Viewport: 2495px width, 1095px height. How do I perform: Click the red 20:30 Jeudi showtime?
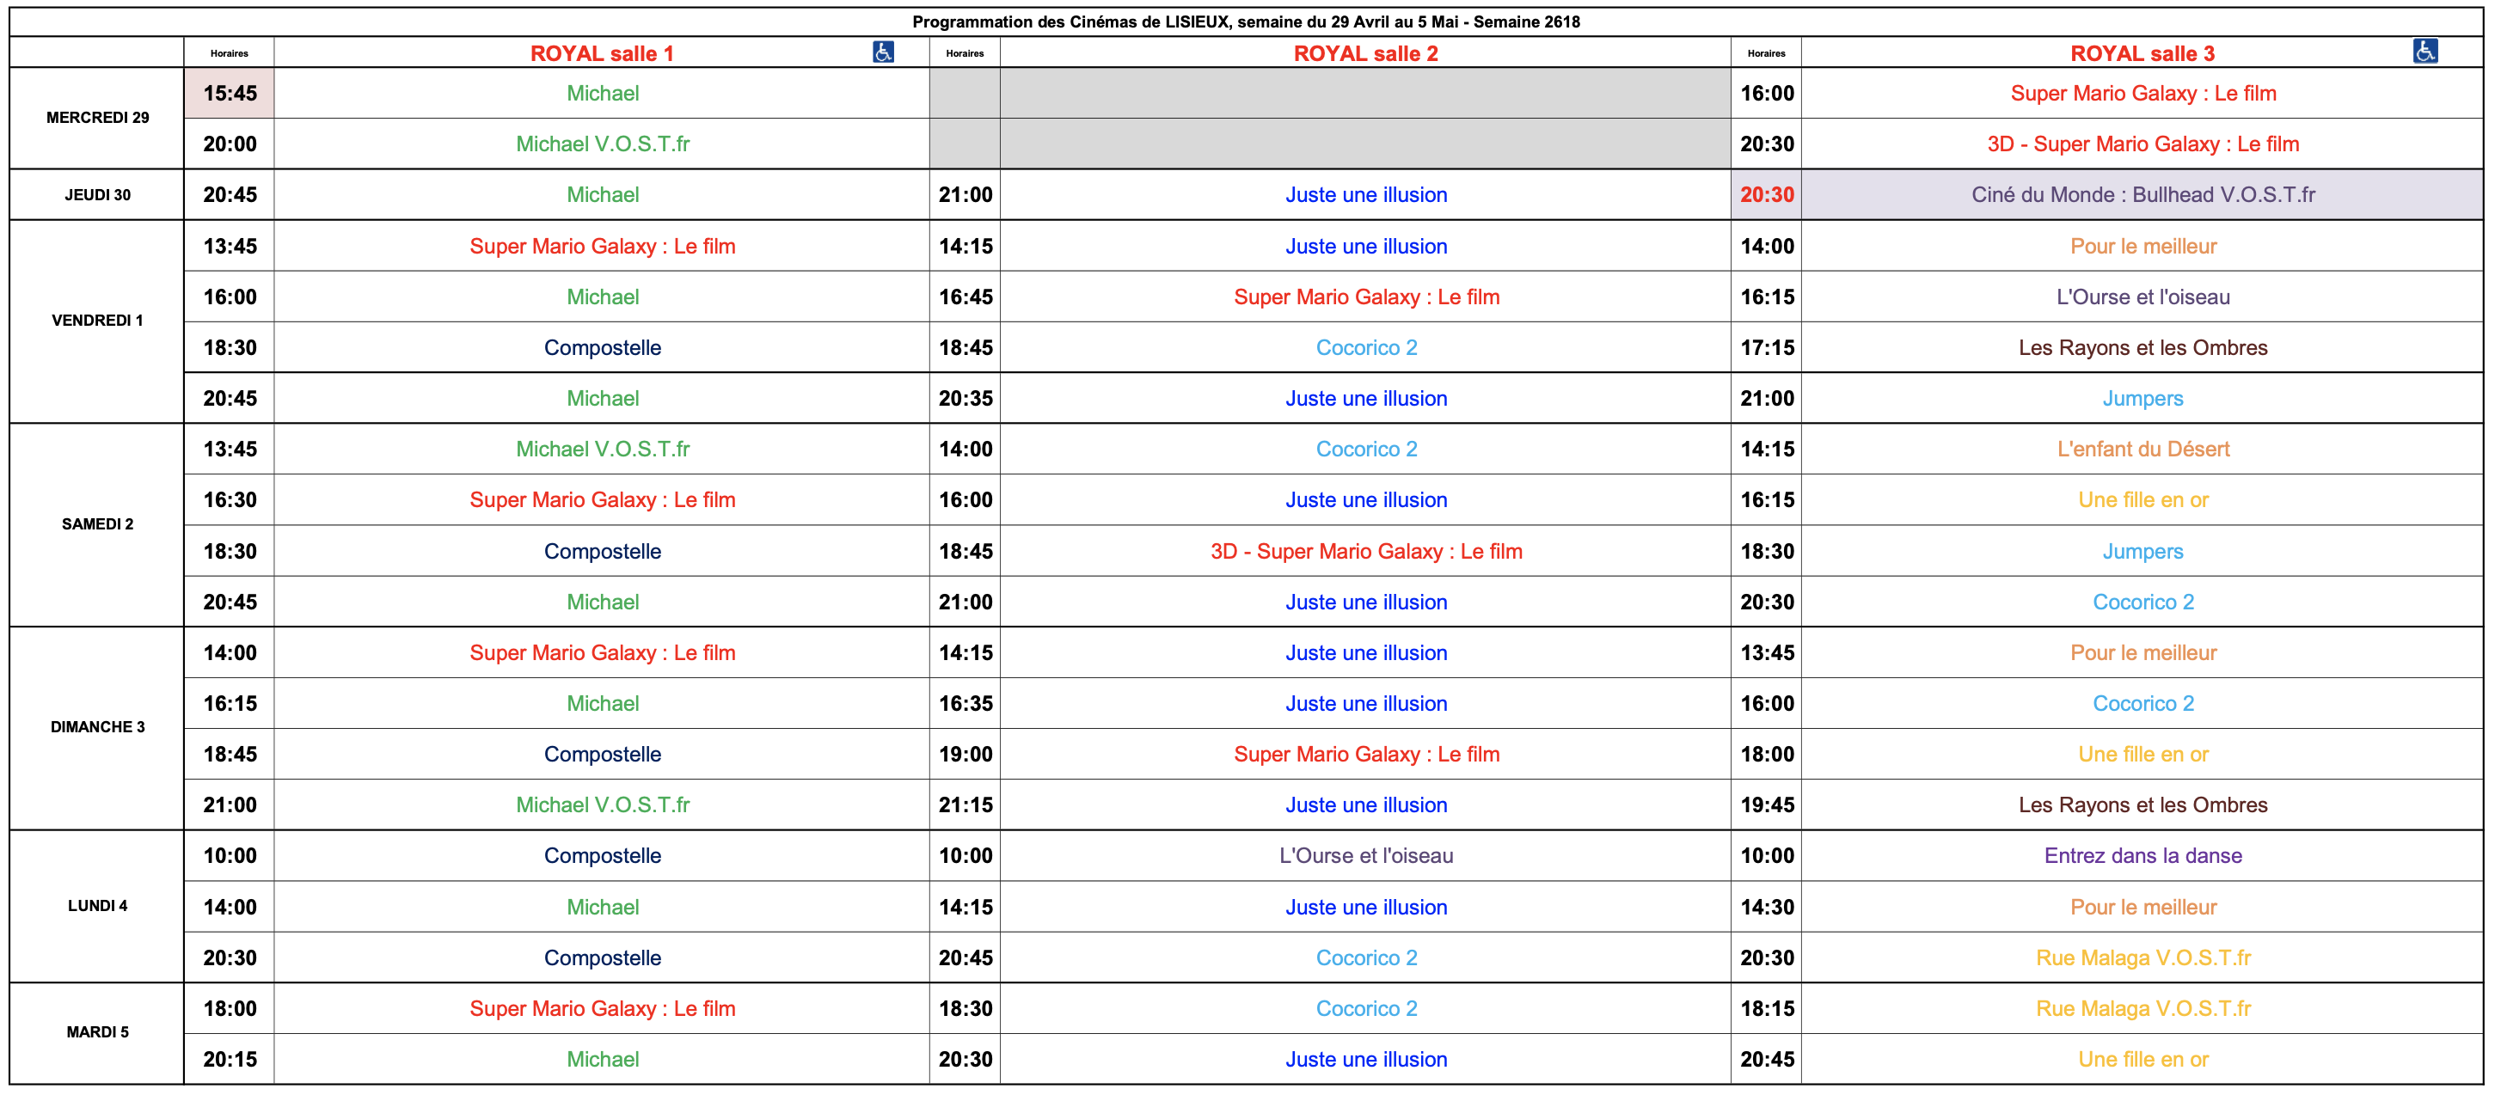click(1766, 196)
